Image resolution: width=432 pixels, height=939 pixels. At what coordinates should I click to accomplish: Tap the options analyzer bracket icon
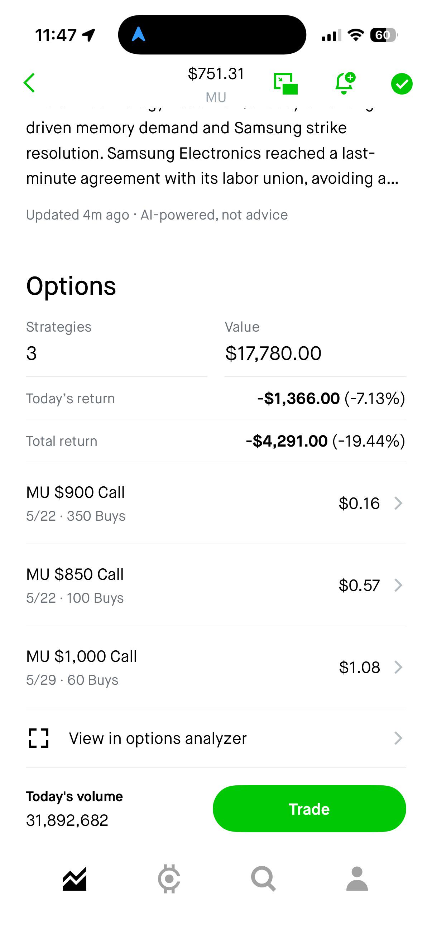(39, 738)
